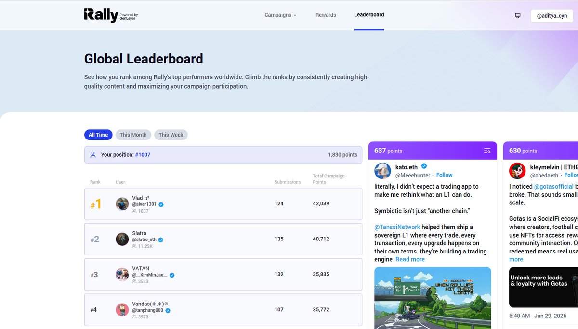Click the @alver1301 handle

point(144,204)
